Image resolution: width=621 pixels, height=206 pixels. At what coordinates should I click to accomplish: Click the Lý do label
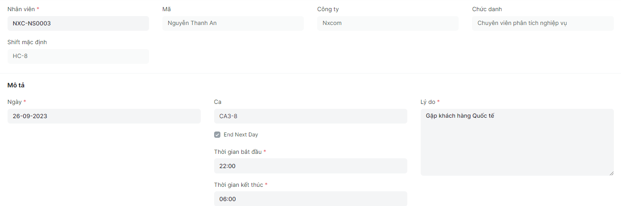point(428,102)
